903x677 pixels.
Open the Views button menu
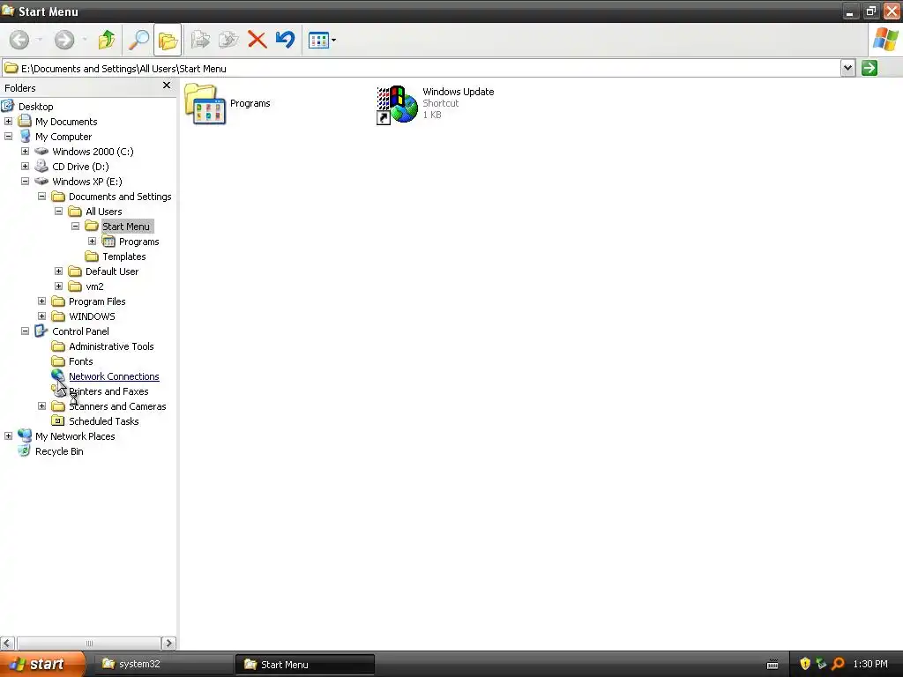322,40
